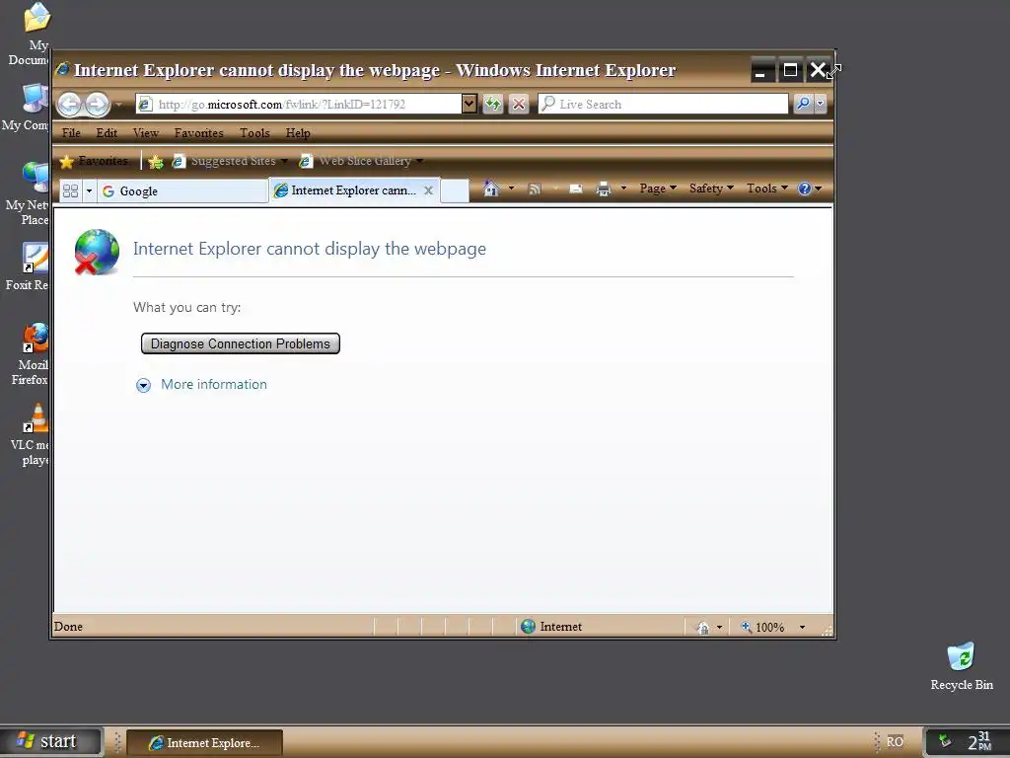Expand the address bar history dropdown

pyautogui.click(x=469, y=104)
